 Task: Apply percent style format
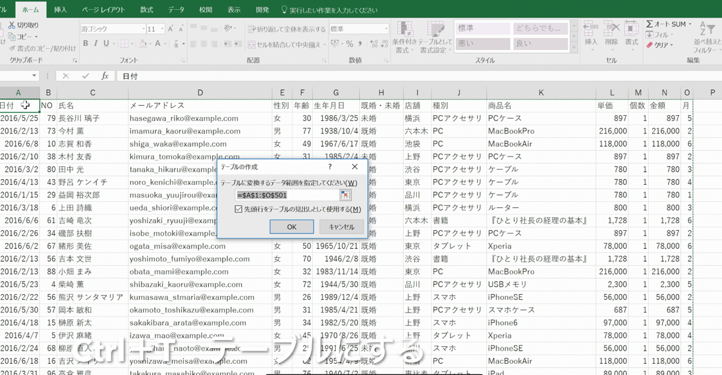[x=350, y=44]
